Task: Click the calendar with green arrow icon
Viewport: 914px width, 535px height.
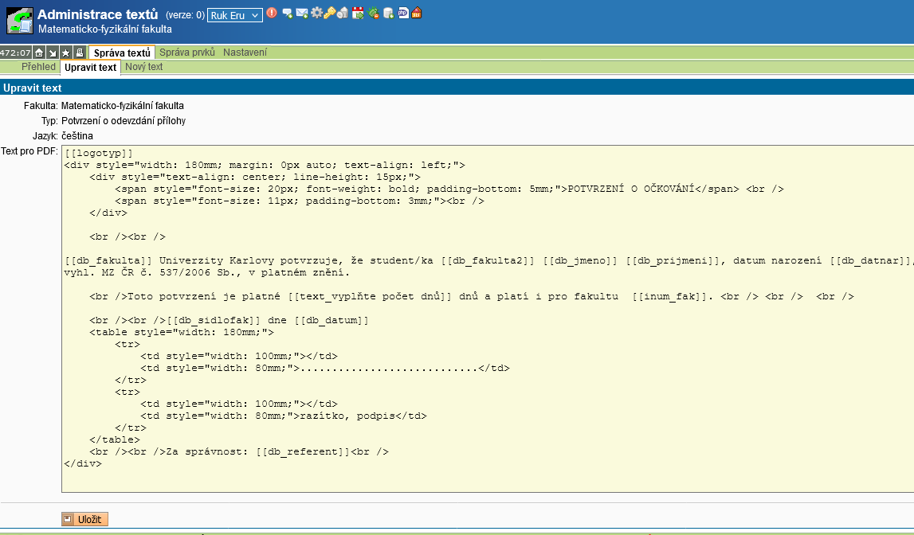Action: (358, 14)
